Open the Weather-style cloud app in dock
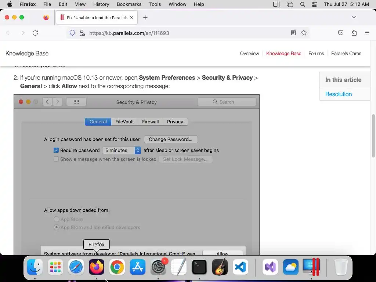376x282 pixels. pyautogui.click(x=291, y=267)
